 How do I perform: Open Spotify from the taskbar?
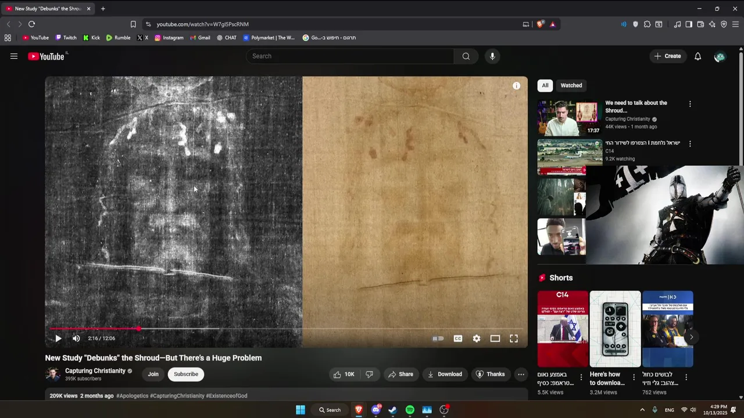coord(410,410)
